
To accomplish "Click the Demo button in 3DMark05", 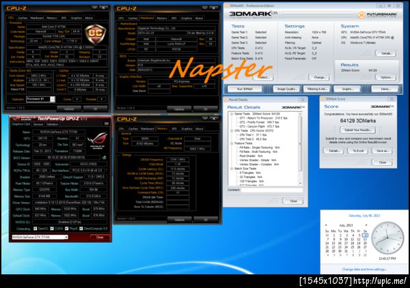I will [385, 89].
